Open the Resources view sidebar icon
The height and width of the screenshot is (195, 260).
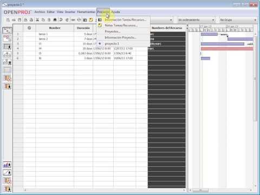(x=7, y=46)
